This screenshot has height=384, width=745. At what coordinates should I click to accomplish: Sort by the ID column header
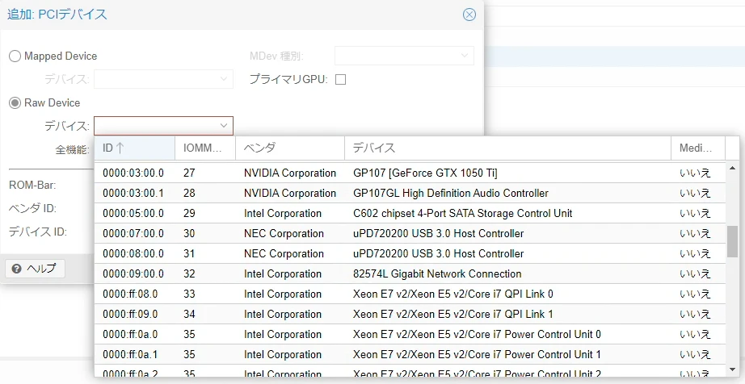pyautogui.click(x=134, y=148)
